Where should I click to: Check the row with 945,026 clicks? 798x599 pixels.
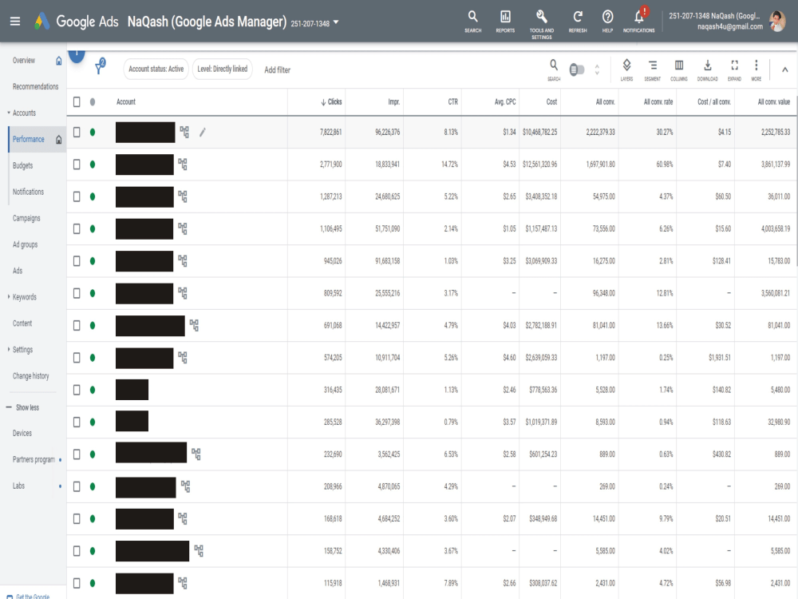tap(77, 261)
